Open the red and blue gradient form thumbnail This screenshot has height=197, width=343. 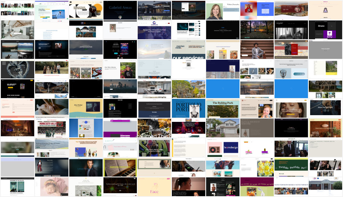pos(257,10)
